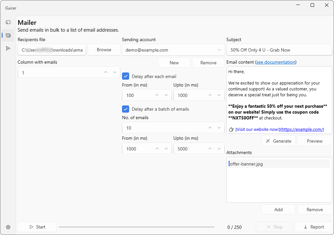
Task: Click the Report download button
Action: [x=313, y=227]
